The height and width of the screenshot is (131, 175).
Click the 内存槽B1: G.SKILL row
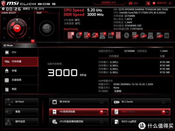pos(134,69)
